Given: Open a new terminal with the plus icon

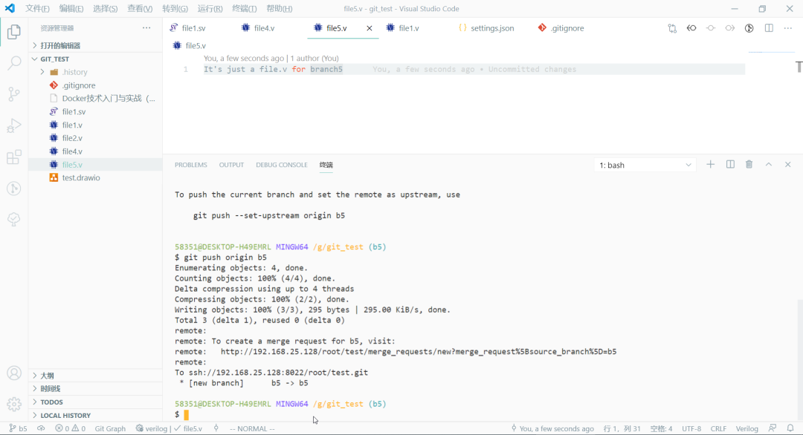Looking at the screenshot, I should 710,164.
